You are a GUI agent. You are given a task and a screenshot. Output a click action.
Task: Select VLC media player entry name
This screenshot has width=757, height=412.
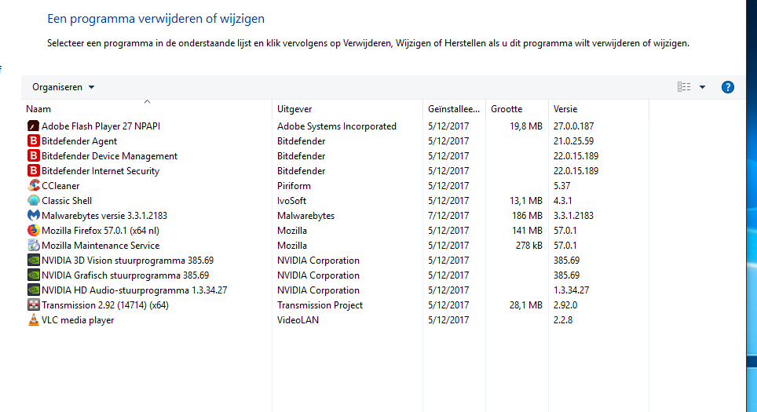click(78, 321)
